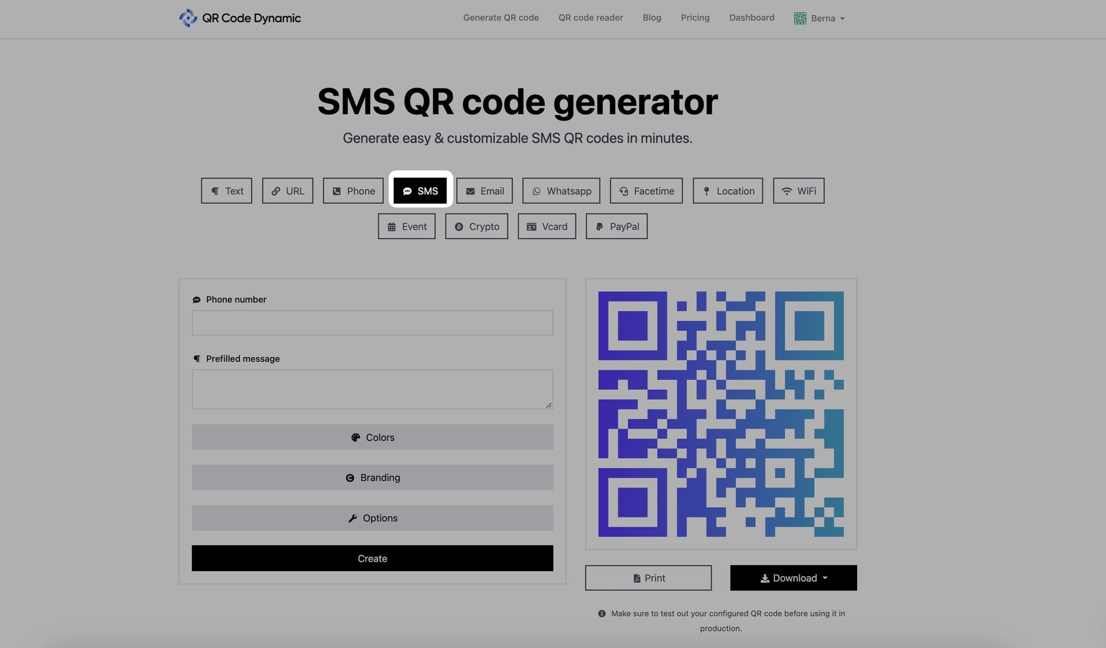Click the Print button
The width and height of the screenshot is (1106, 648).
648,578
